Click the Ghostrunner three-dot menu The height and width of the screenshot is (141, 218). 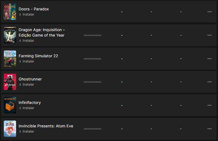(x=209, y=82)
